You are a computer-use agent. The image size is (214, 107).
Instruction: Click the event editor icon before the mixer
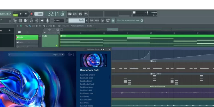tap(31, 21)
